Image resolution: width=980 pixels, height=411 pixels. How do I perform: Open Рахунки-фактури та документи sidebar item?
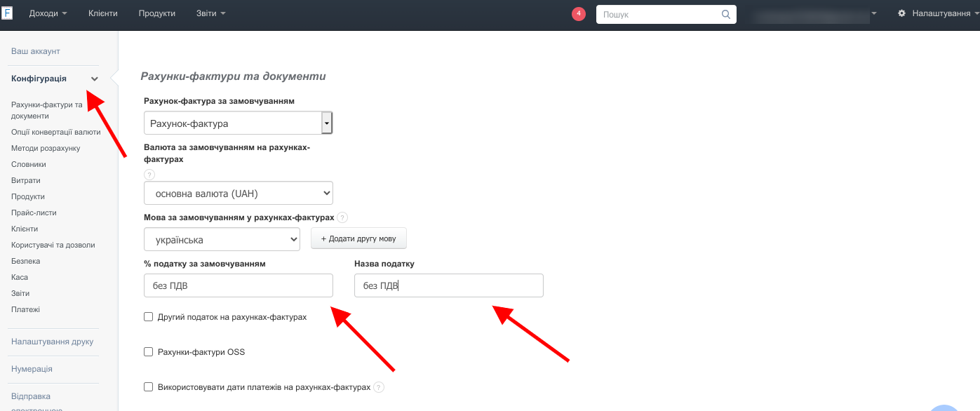(x=47, y=110)
